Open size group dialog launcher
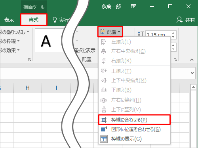The width and height of the screenshot is (198, 148). [175, 60]
